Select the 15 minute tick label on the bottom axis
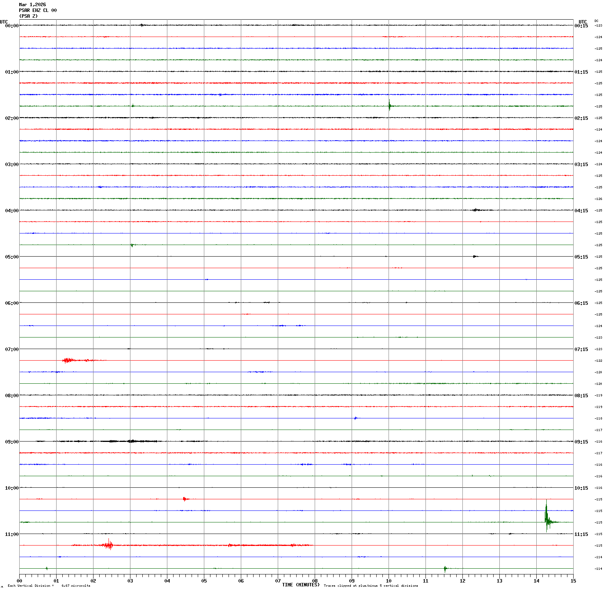This screenshot has height=591, width=604. [573, 581]
